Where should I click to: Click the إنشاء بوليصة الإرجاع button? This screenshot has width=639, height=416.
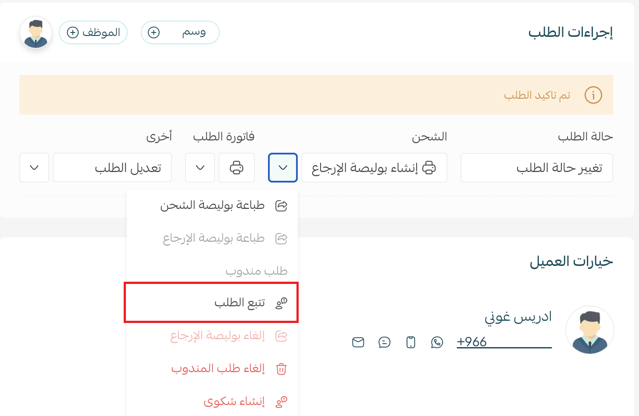click(x=374, y=168)
